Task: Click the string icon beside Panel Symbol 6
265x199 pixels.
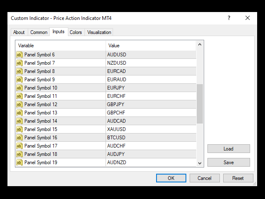Action: (19, 55)
